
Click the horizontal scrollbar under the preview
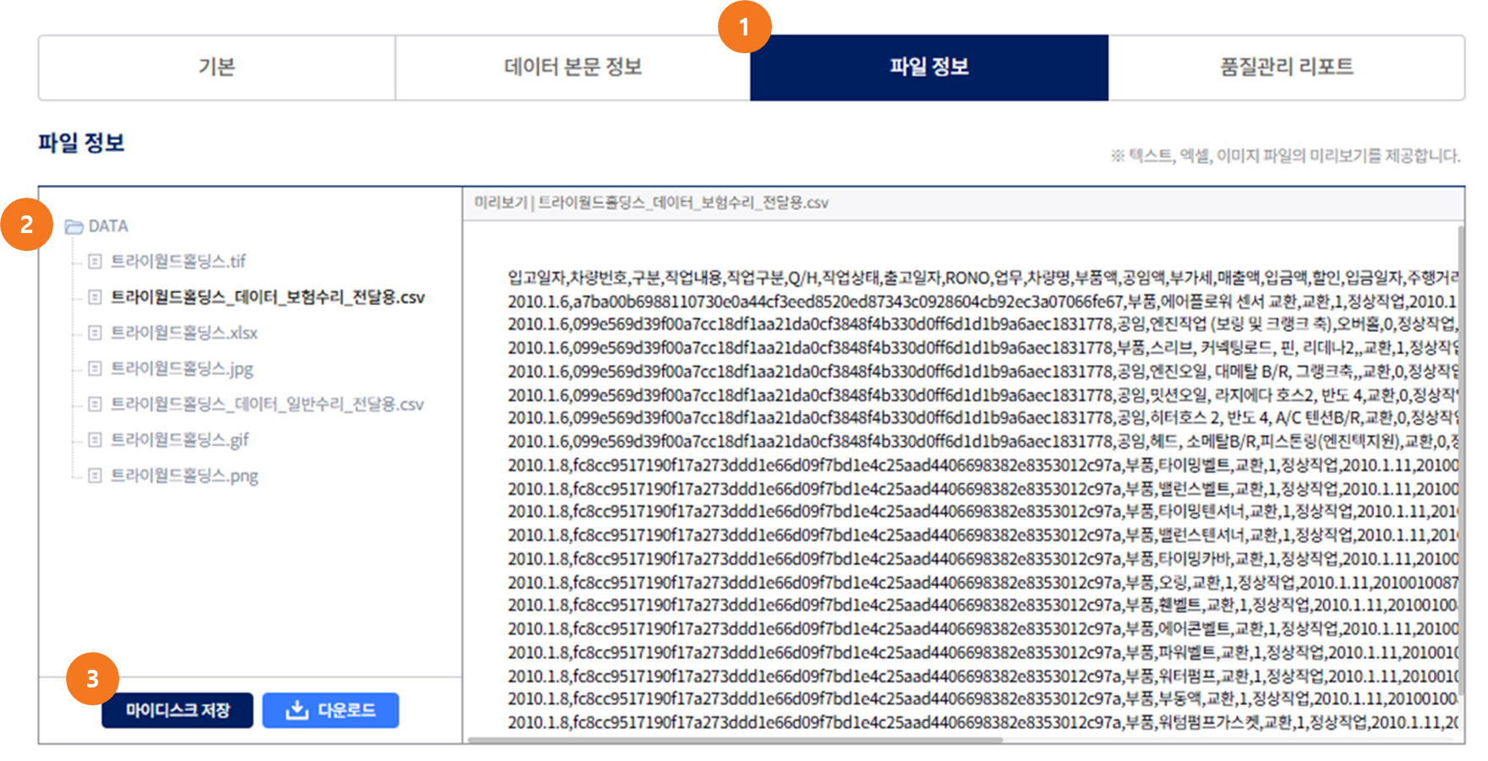click(734, 740)
